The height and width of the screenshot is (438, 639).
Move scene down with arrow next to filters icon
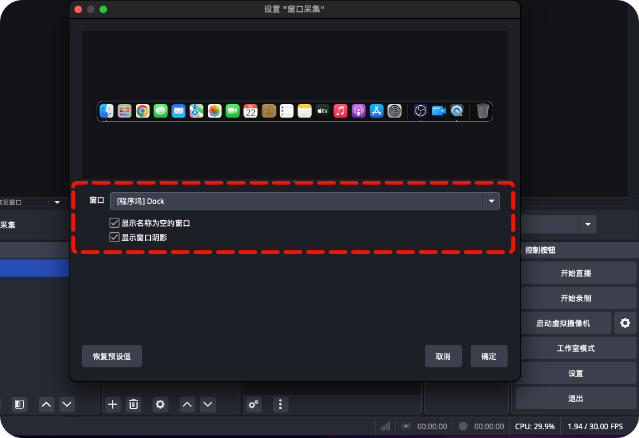pyautogui.click(x=67, y=404)
